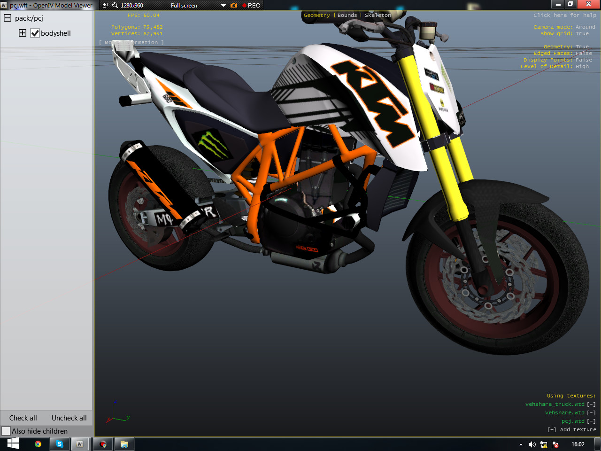Restore down the Model Viewer window
The image size is (601, 451).
coord(570,4)
